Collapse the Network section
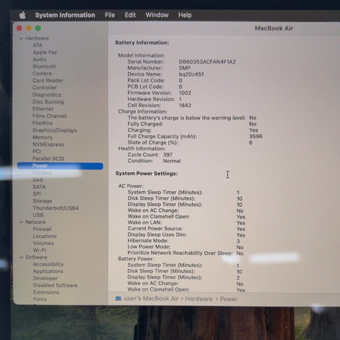 (x=21, y=222)
